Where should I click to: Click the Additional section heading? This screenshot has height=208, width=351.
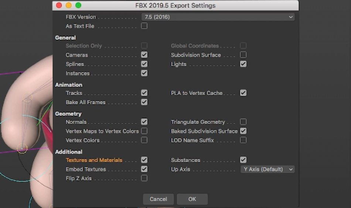click(x=69, y=152)
